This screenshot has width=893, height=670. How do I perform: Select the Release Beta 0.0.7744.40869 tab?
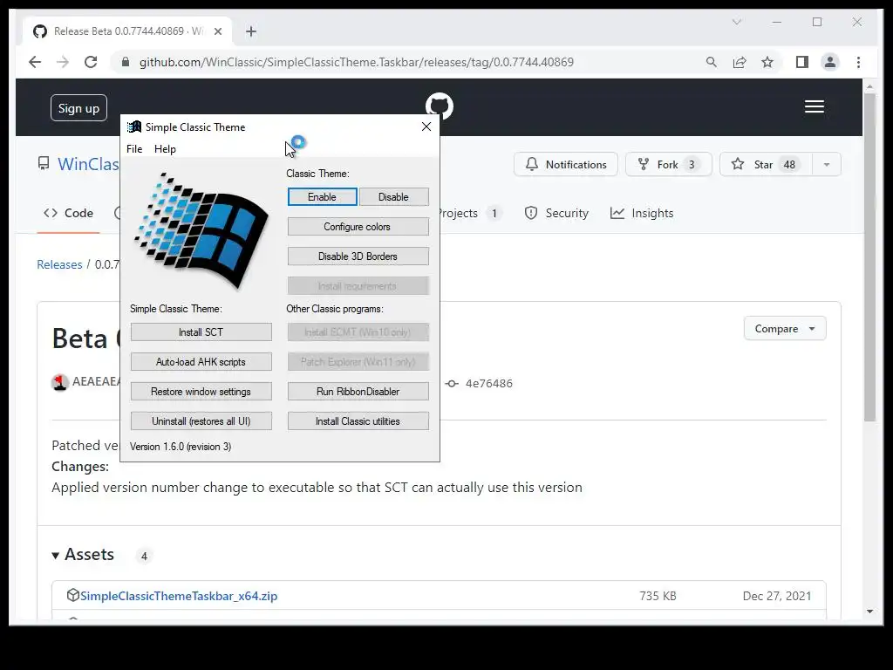127,31
